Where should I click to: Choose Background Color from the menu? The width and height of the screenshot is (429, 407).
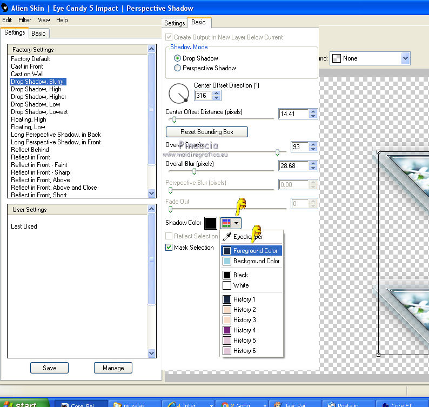[x=251, y=261]
